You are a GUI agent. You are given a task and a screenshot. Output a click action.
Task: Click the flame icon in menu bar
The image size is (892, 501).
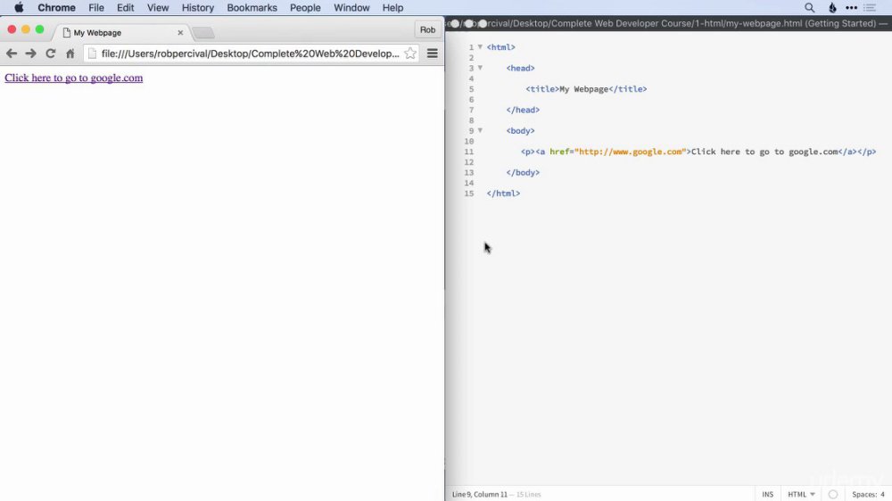tap(831, 8)
